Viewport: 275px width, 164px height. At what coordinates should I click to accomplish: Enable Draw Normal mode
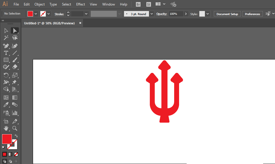coord(5,161)
